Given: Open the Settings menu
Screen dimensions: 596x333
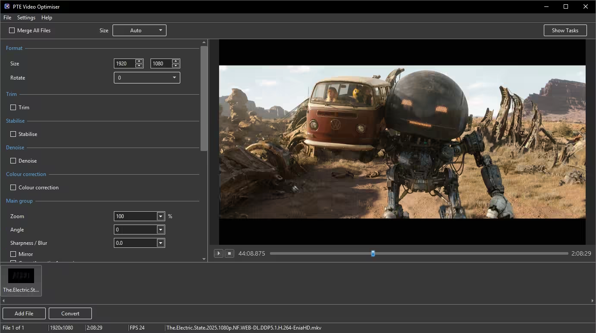Looking at the screenshot, I should pyautogui.click(x=26, y=18).
